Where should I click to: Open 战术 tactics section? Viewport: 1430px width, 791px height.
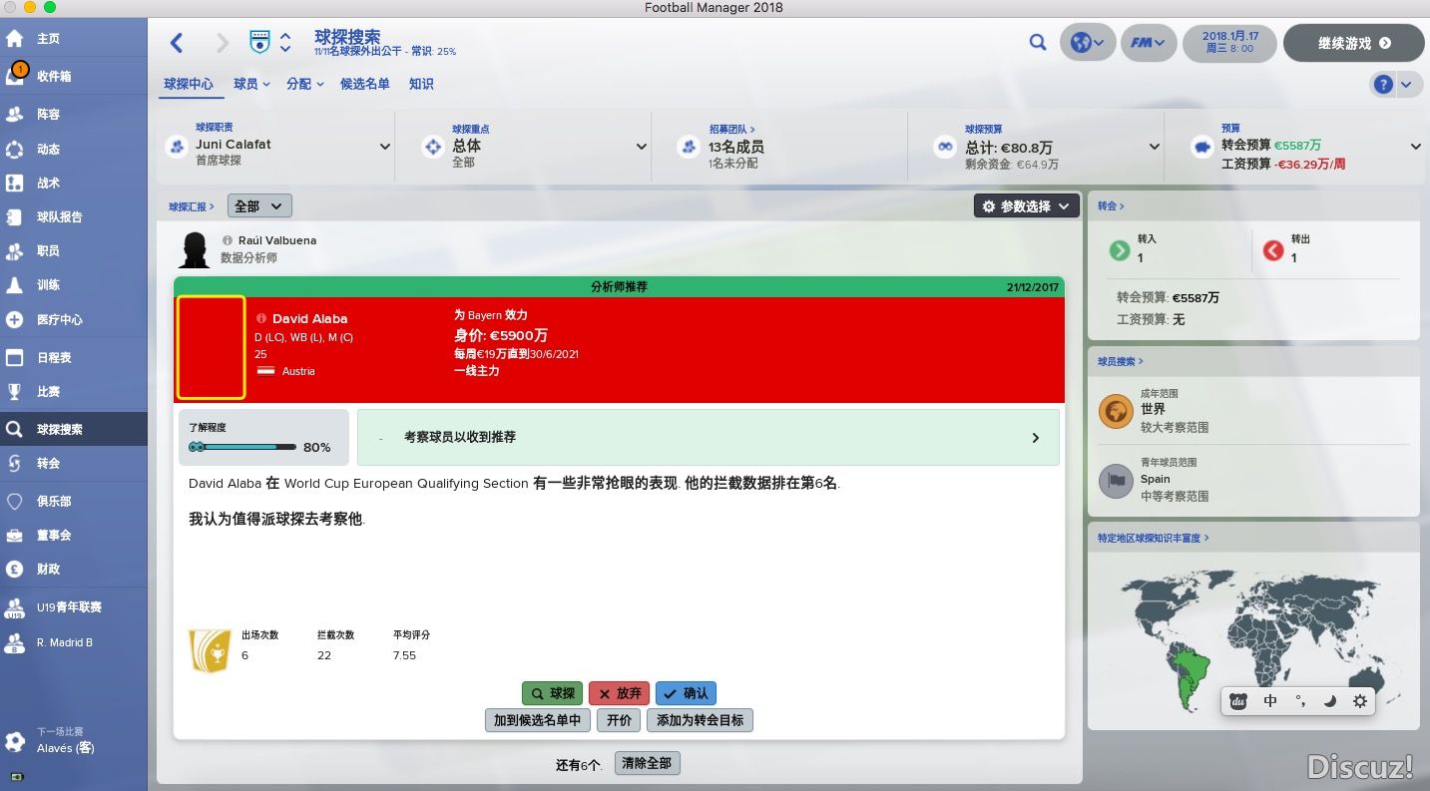(74, 183)
